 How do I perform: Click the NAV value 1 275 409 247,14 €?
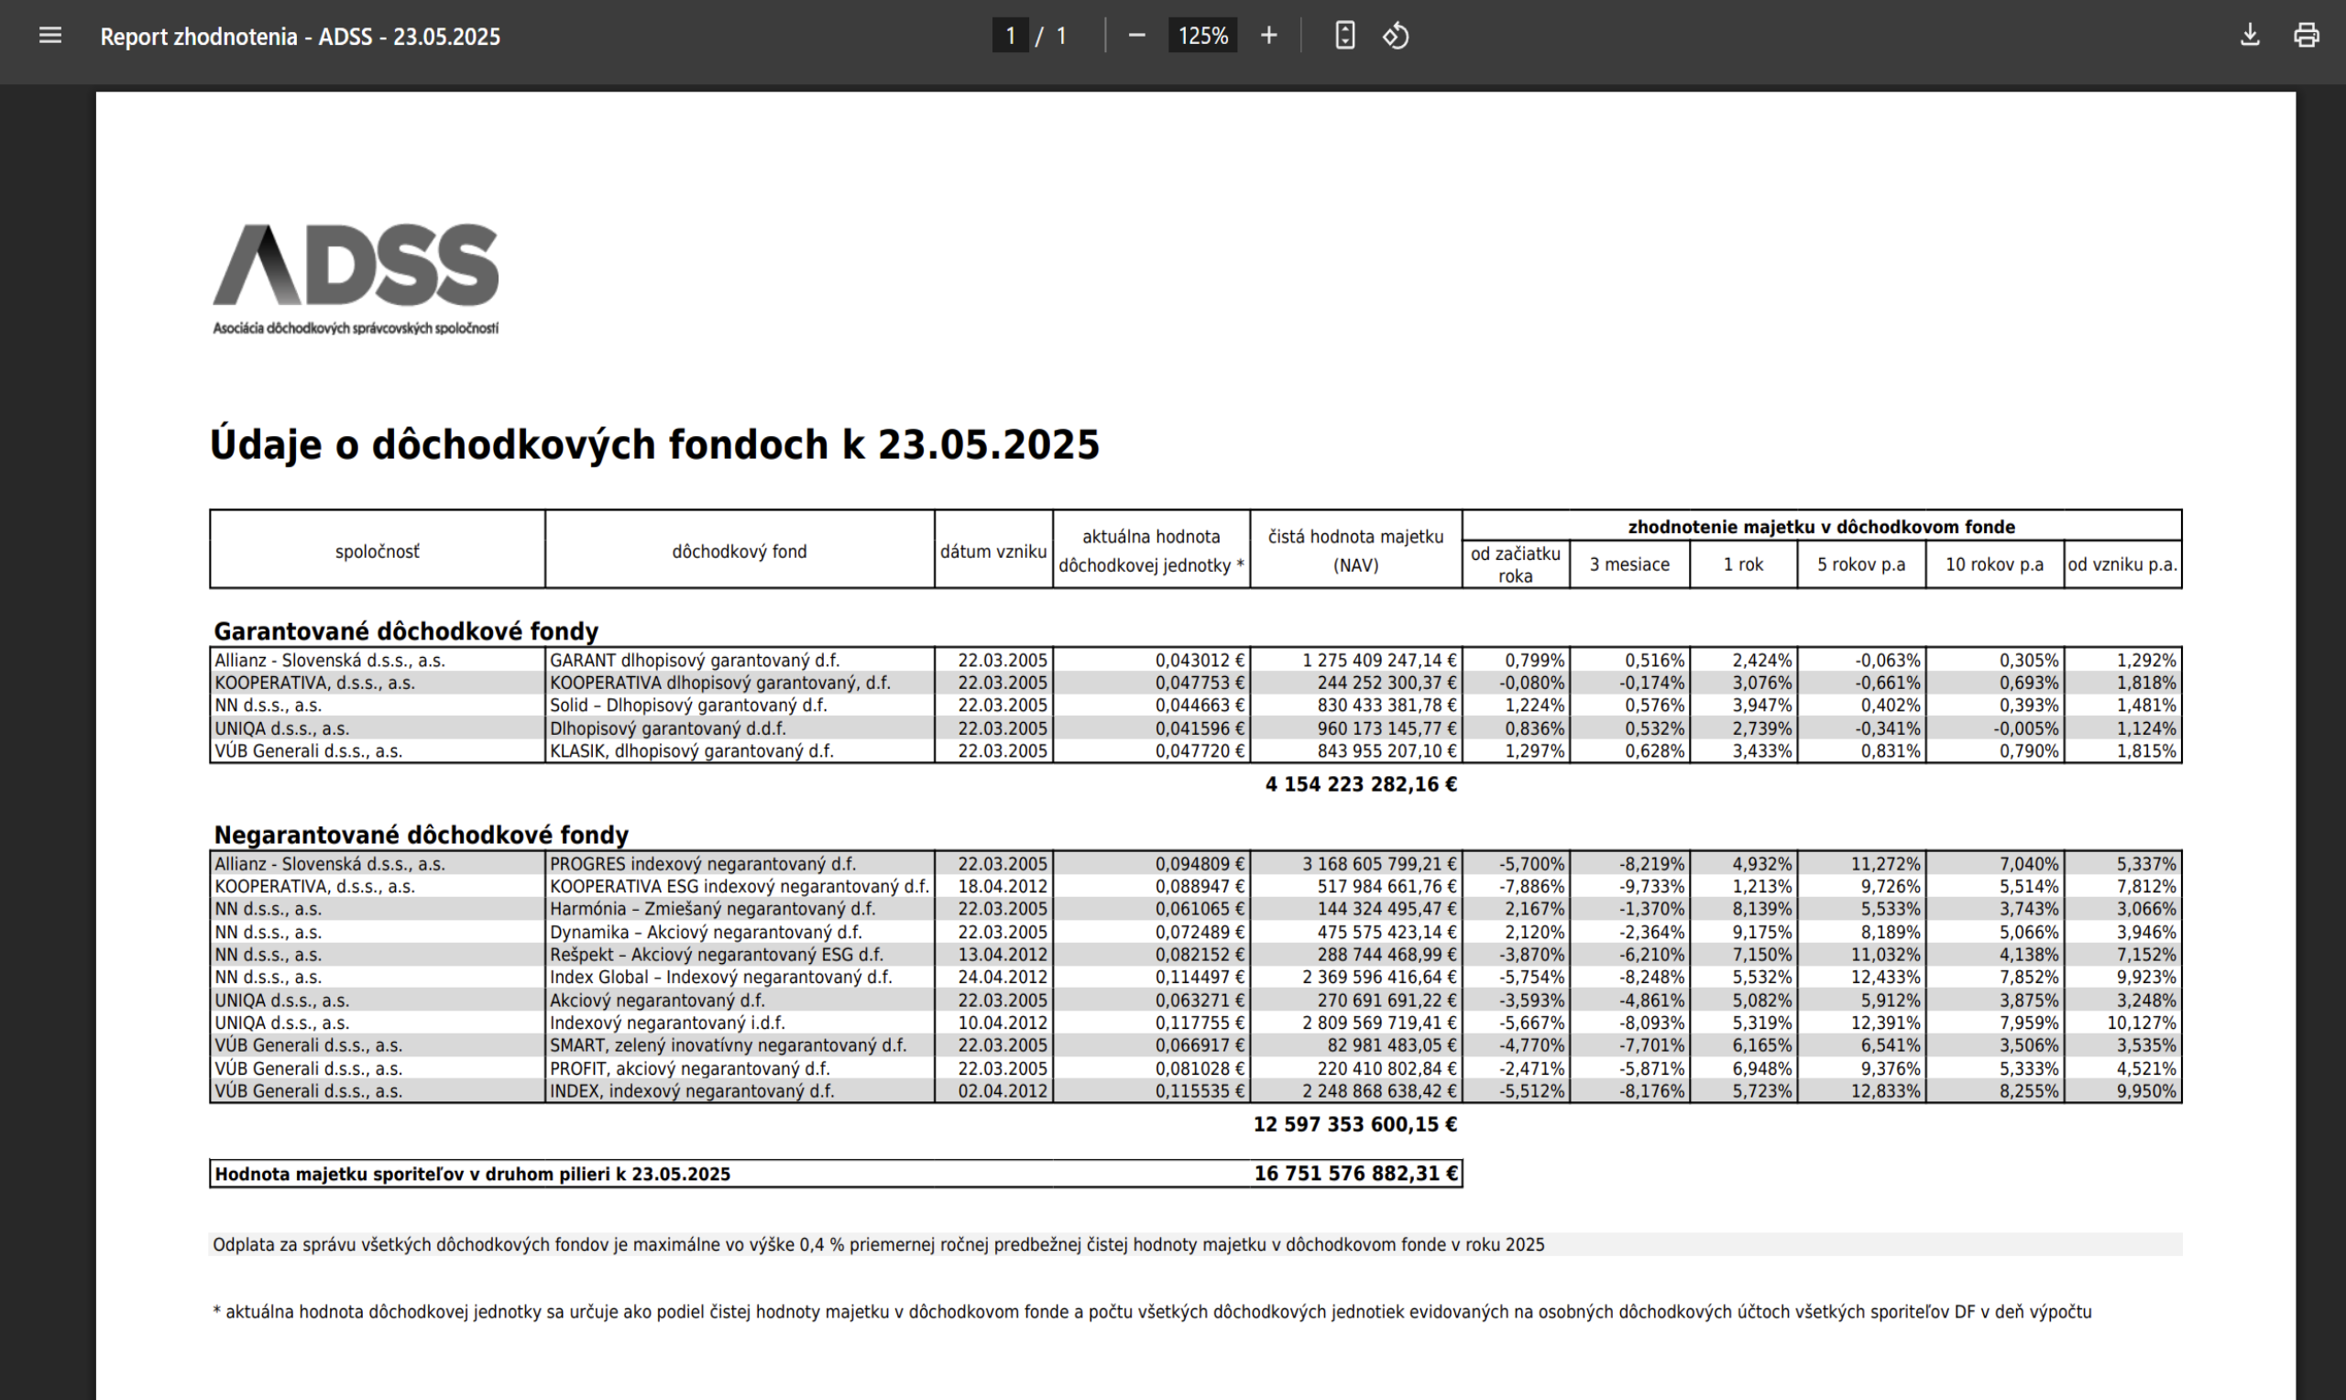tap(1379, 661)
